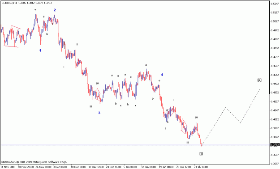Click the highlighted 1.3793 current price tag
The height and width of the screenshot is (169, 280).
275,145
